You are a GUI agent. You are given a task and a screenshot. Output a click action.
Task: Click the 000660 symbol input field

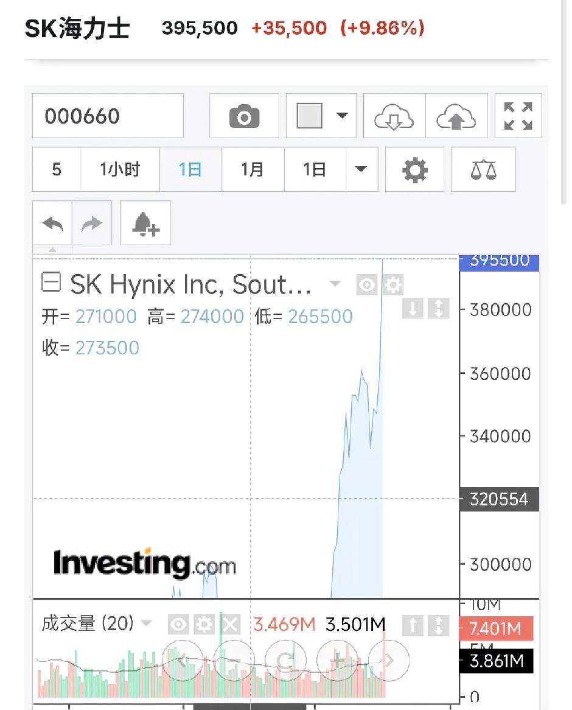(x=108, y=116)
